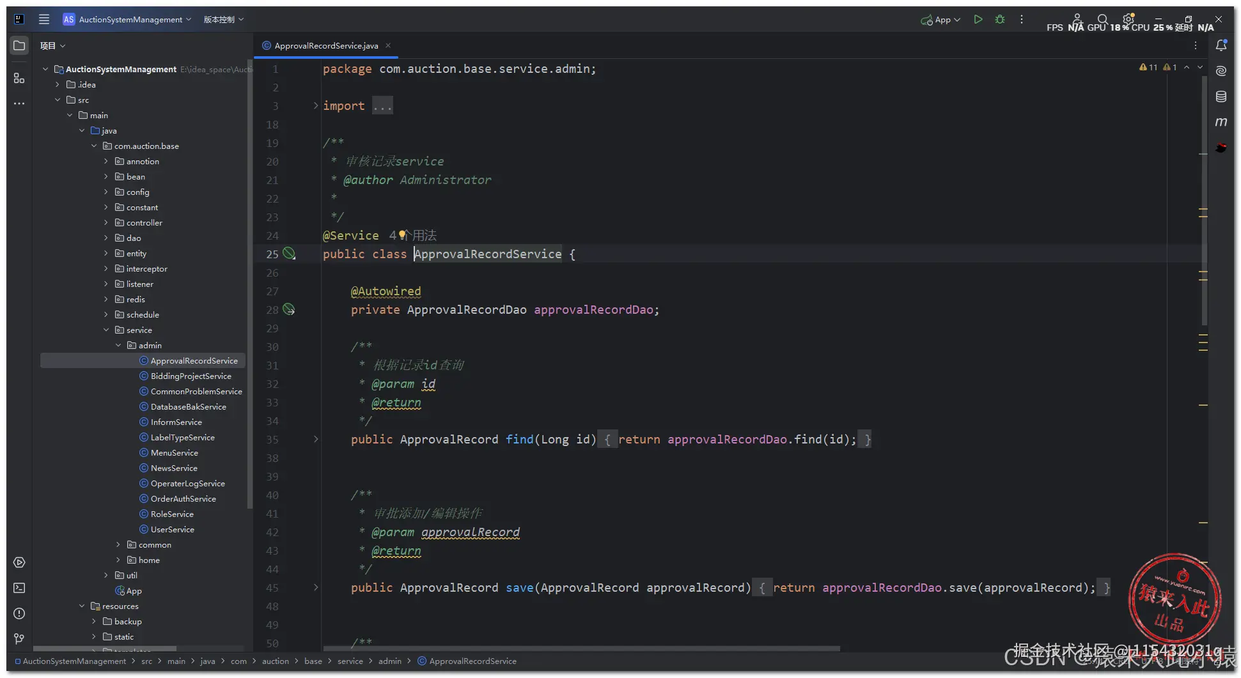Open the 项目 view selector dropdown
1241x678 pixels.
[53, 45]
